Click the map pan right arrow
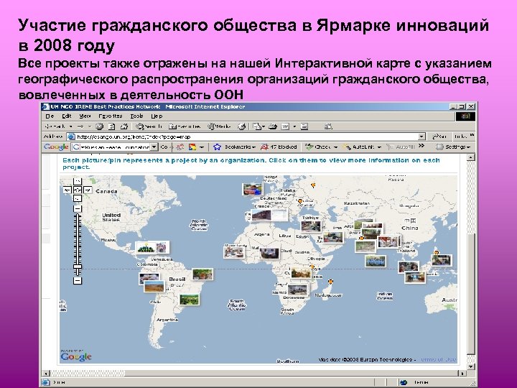Screen dimensions: 517x388 88,190
